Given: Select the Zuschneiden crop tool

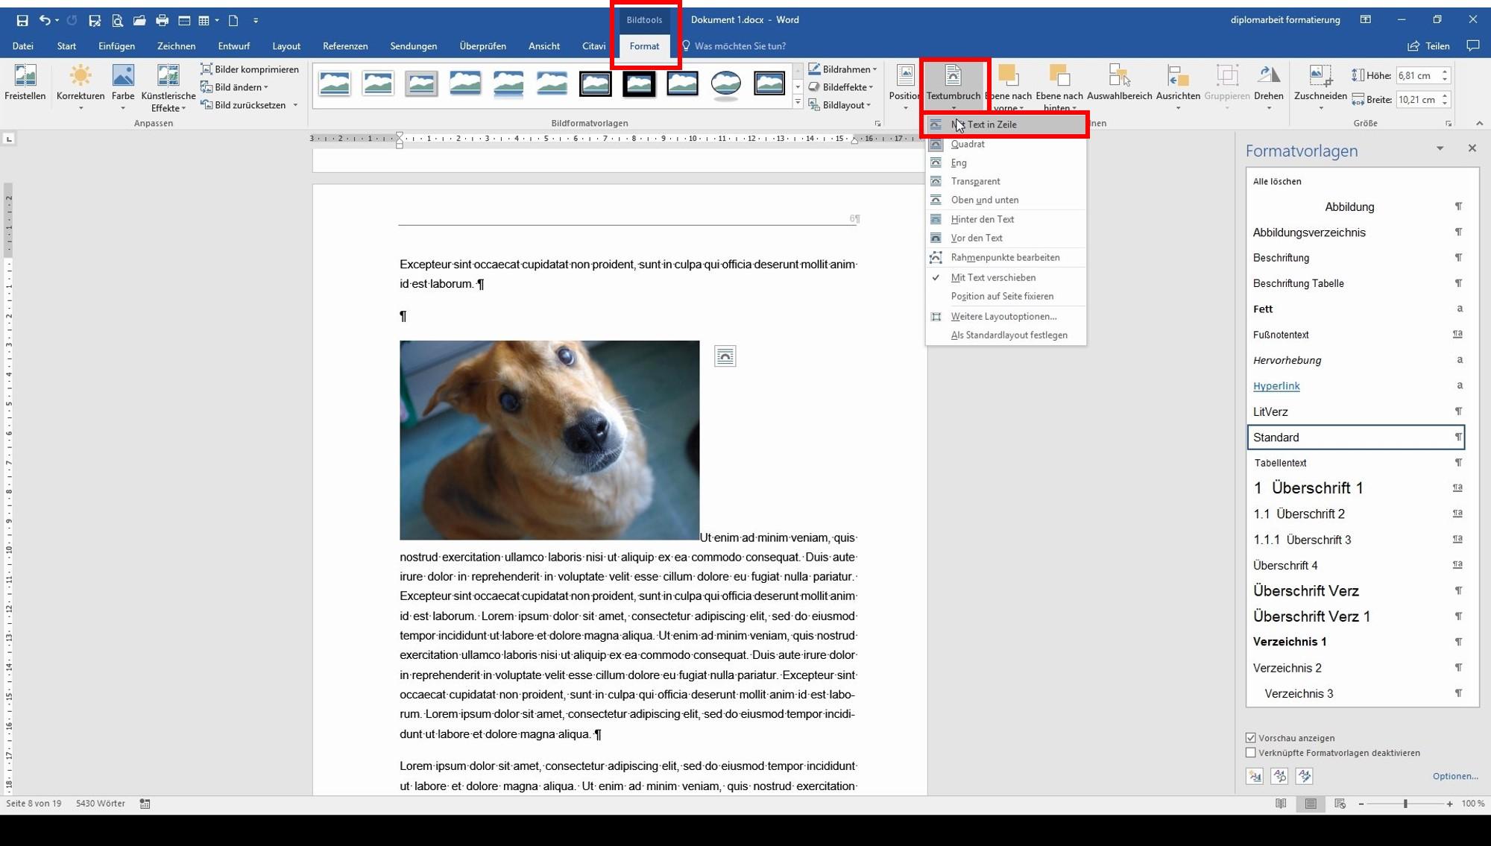Looking at the screenshot, I should 1320,87.
